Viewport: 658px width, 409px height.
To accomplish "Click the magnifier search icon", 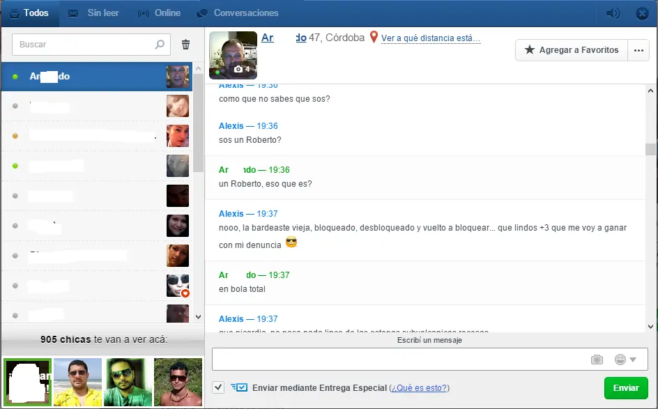I will (160, 45).
